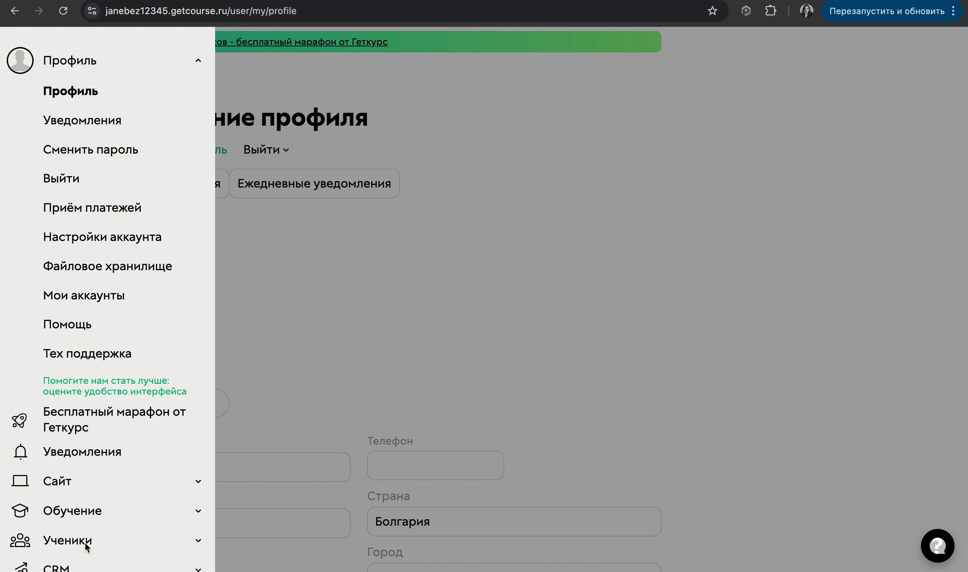Image resolution: width=968 pixels, height=572 pixels.
Task: Open the Выйти dropdown in page header
Action: click(x=266, y=150)
